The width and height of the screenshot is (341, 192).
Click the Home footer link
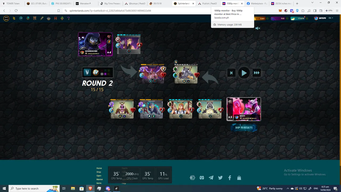(99, 168)
